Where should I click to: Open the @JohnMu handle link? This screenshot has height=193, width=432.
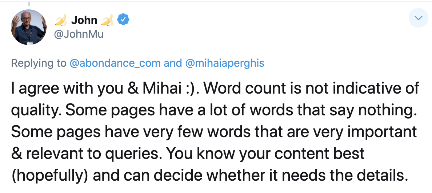(x=79, y=34)
